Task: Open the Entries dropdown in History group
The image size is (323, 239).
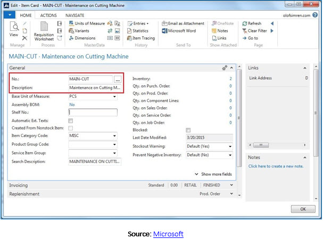Action: (138, 23)
